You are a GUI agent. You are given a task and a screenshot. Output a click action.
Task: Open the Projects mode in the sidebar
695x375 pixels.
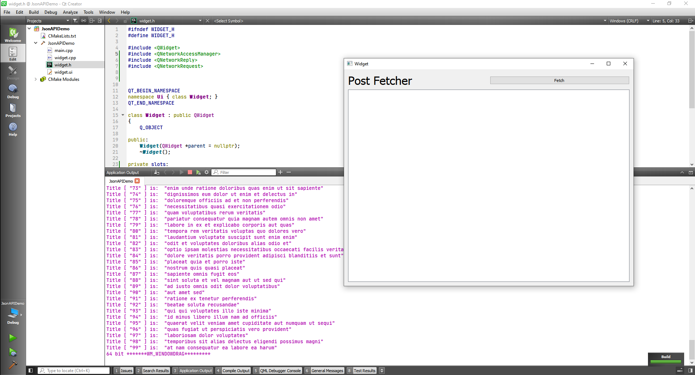13,110
